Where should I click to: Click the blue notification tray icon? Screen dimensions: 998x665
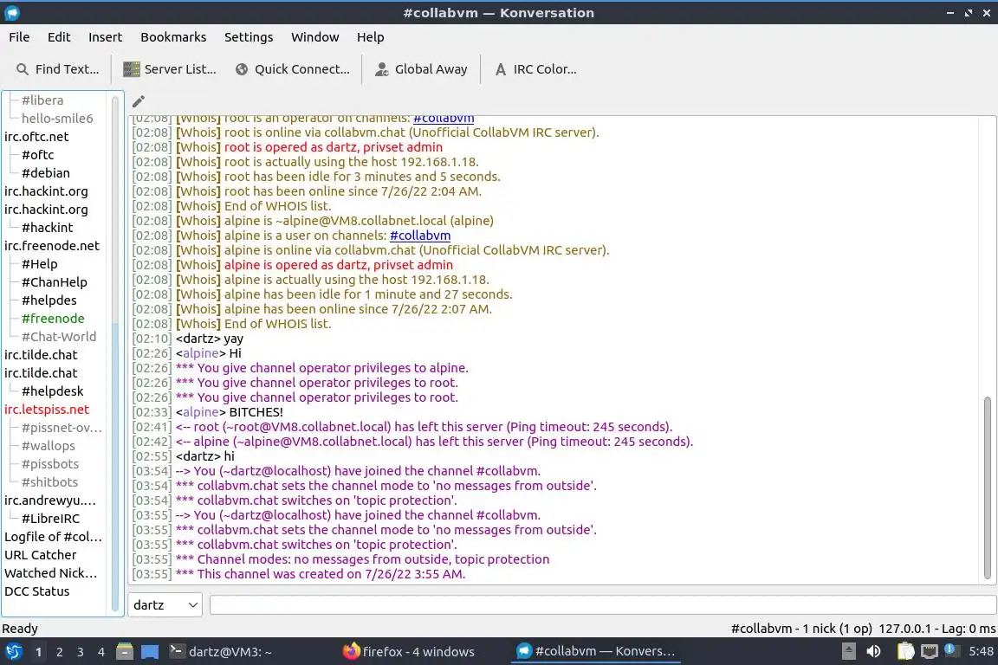coord(950,649)
